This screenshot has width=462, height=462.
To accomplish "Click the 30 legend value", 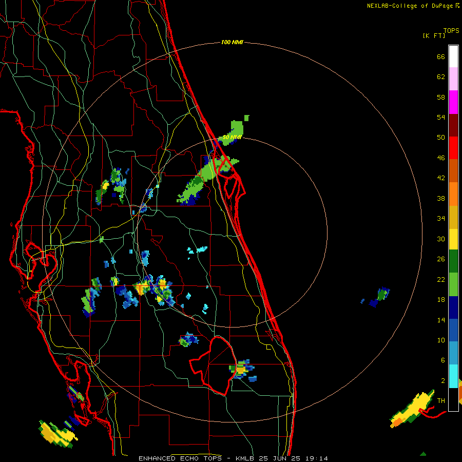I will point(441,239).
